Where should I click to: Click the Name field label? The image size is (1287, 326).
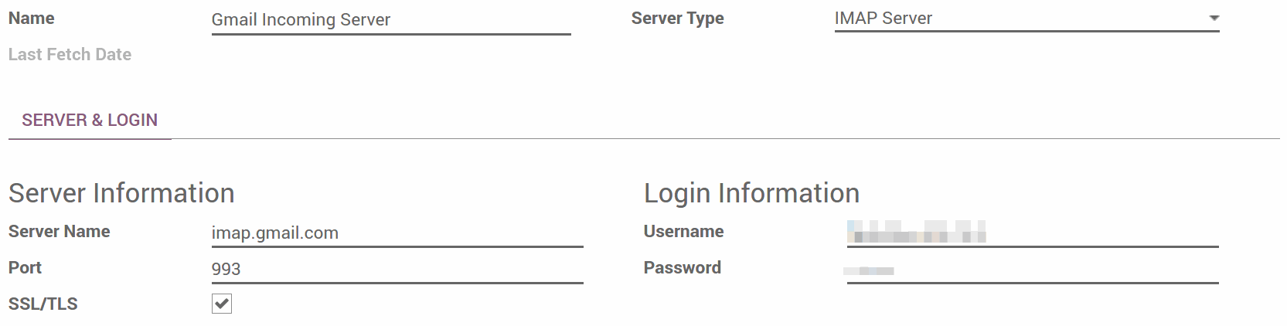point(32,19)
